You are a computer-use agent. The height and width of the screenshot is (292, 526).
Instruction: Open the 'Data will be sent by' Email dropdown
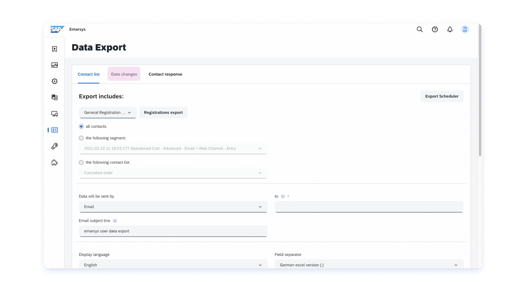click(x=173, y=207)
